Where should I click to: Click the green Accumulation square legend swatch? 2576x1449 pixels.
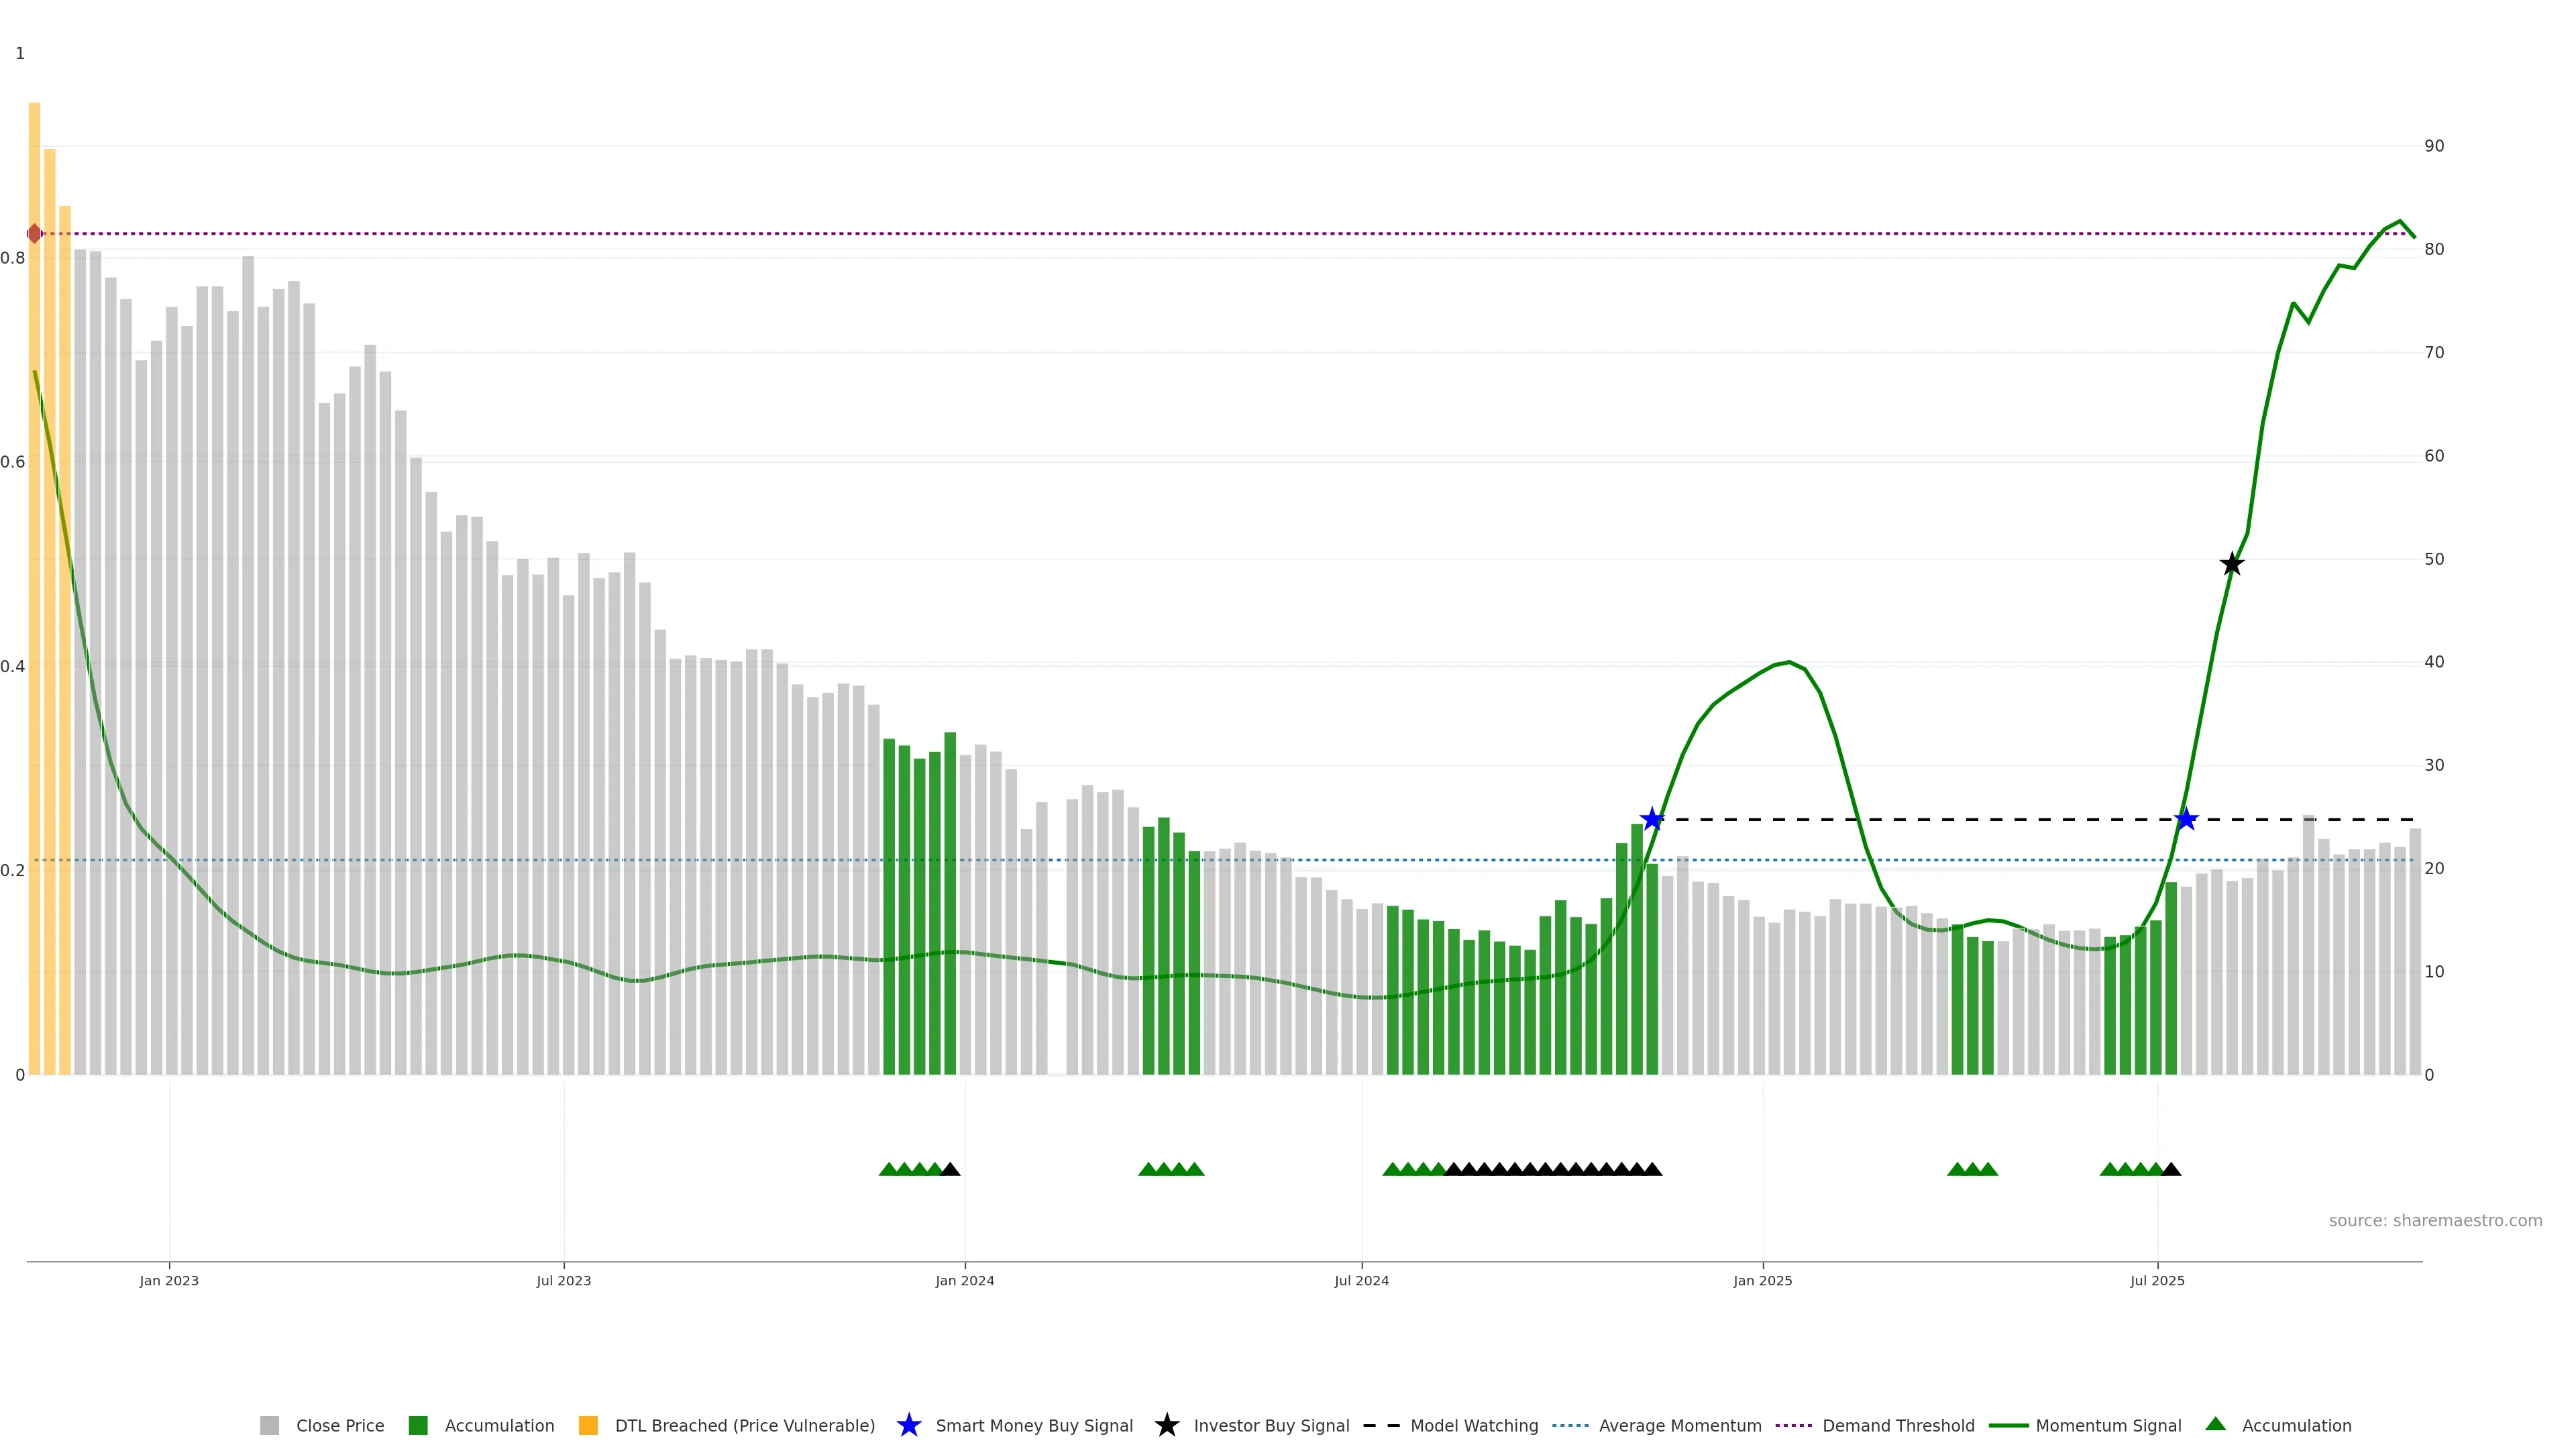tap(418, 1426)
